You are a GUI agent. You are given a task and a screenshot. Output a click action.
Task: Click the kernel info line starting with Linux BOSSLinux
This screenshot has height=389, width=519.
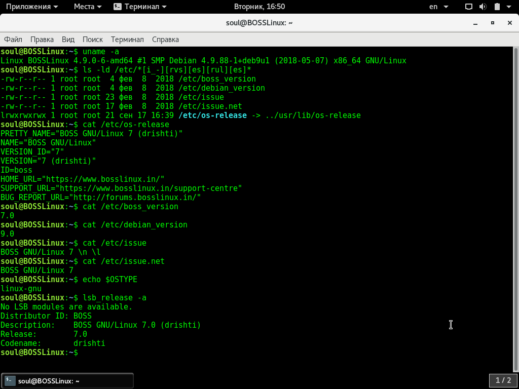pyautogui.click(x=204, y=61)
